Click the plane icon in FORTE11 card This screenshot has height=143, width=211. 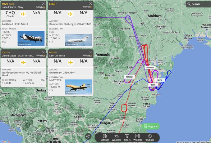click(x=23, y=62)
